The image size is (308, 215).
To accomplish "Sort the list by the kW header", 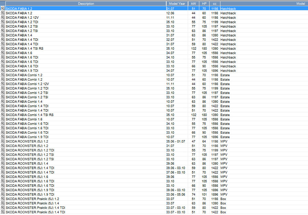I will 193,3.
